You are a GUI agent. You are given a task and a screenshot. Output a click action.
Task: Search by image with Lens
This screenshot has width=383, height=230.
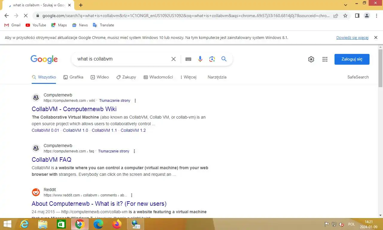point(212,59)
